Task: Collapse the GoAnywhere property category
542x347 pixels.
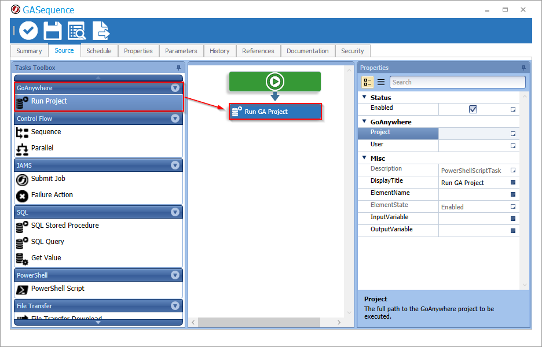Action: [x=364, y=121]
